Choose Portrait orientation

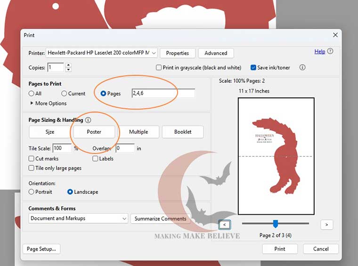31,192
